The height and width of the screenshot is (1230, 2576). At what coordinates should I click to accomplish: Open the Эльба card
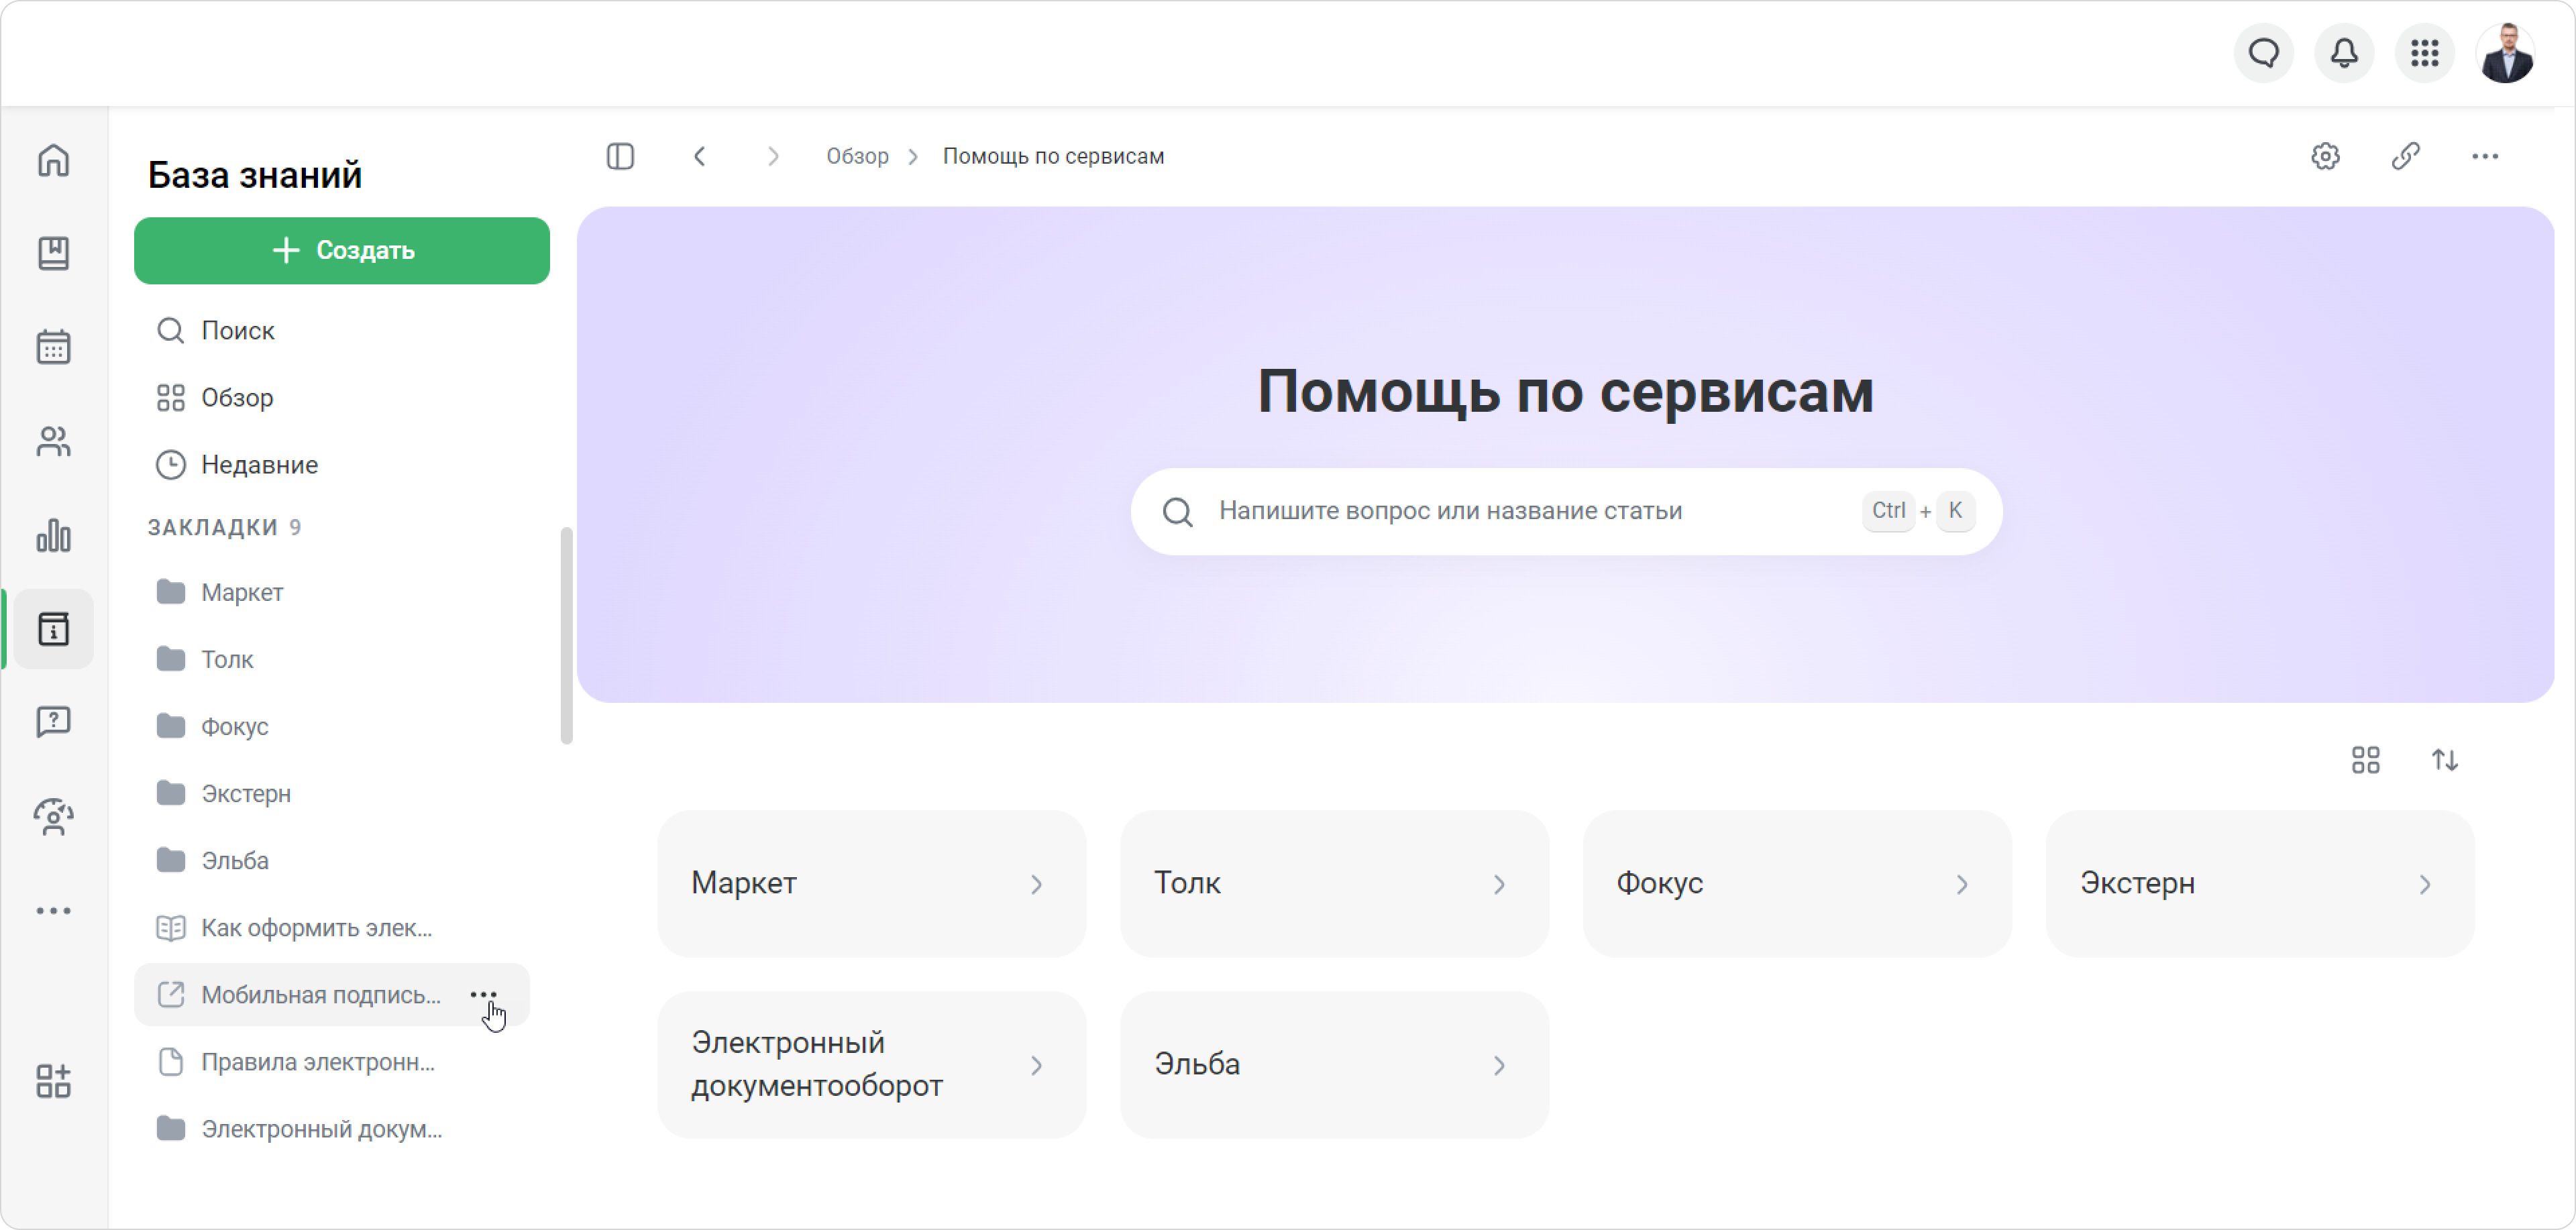[x=1334, y=1064]
